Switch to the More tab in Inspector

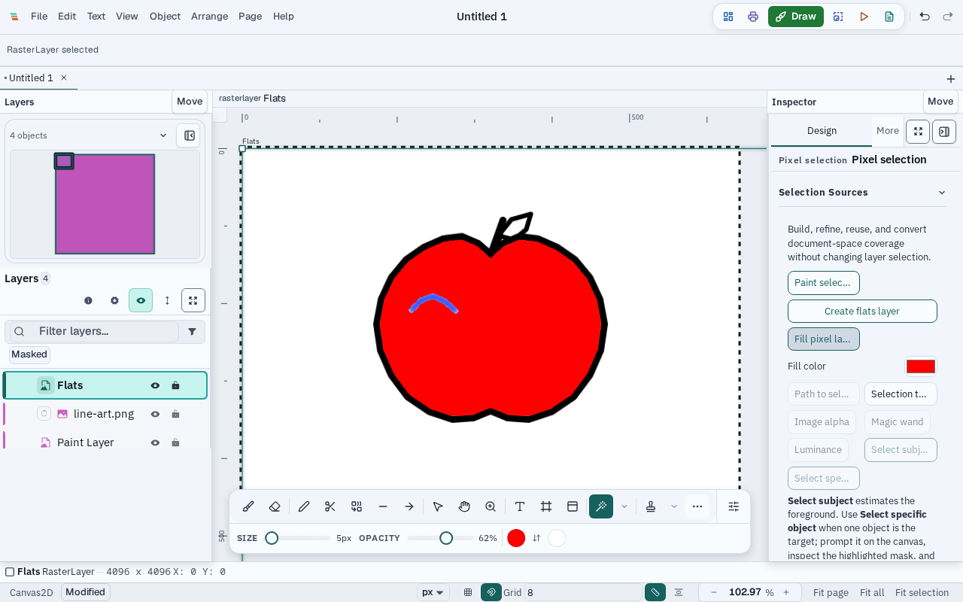[x=888, y=131]
